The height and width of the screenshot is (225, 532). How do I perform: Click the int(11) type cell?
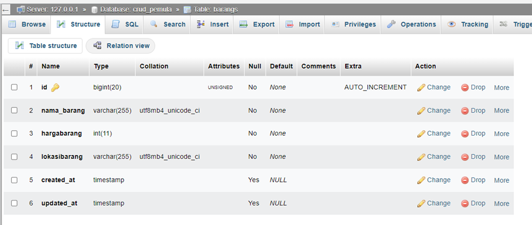[102, 133]
